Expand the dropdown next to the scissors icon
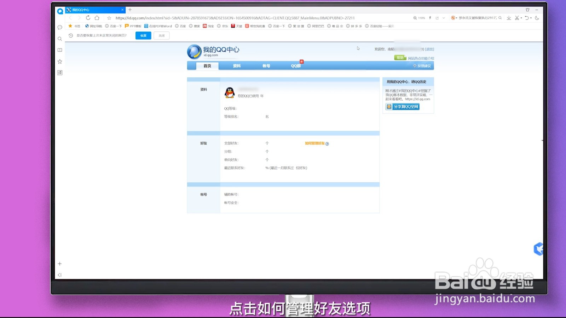The height and width of the screenshot is (318, 566). 521,18
